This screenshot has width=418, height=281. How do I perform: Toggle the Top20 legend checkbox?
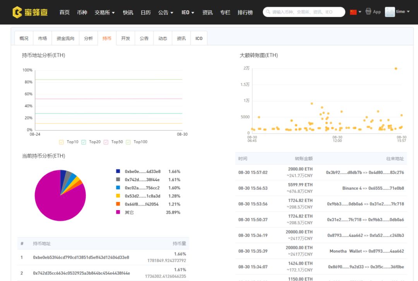pos(84,142)
